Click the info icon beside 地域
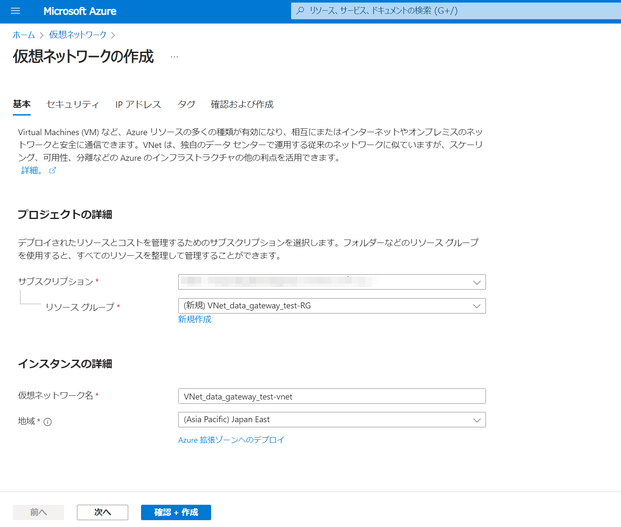The height and width of the screenshot is (527, 621). (48, 422)
